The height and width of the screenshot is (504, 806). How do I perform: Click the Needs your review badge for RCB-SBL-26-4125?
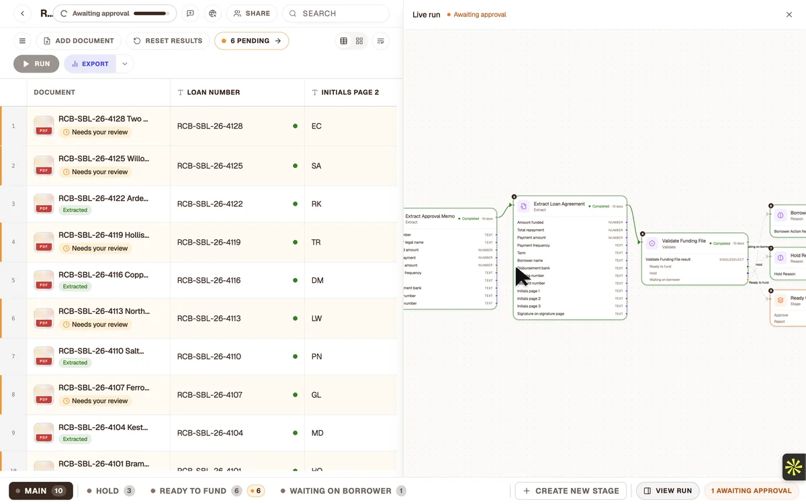(x=95, y=172)
